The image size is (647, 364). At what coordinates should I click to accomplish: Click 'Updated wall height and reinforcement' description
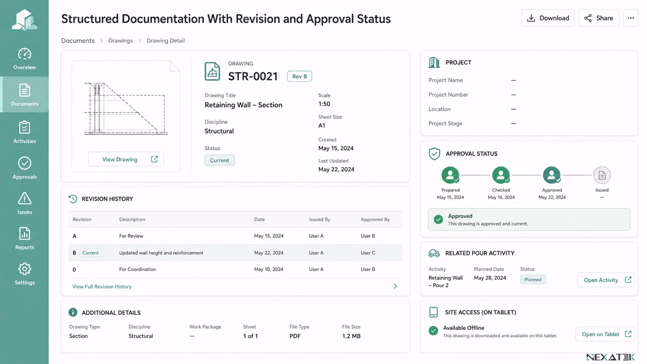tap(161, 253)
